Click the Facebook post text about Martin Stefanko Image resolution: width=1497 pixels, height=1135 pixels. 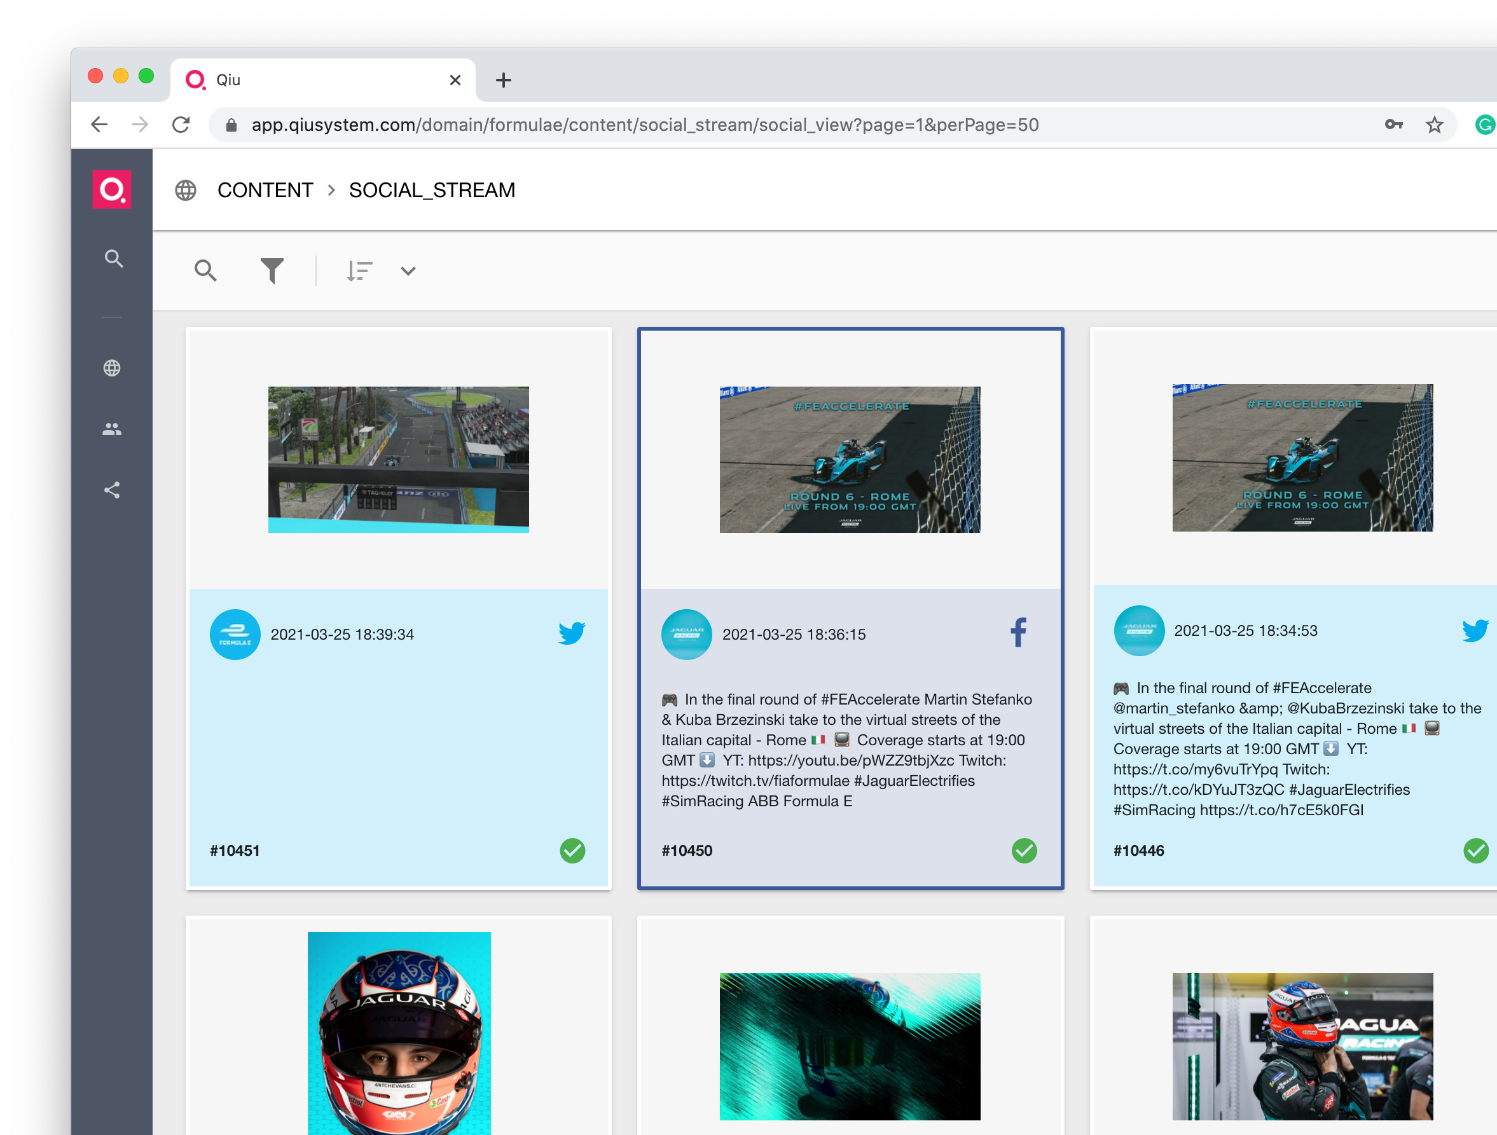click(x=847, y=750)
